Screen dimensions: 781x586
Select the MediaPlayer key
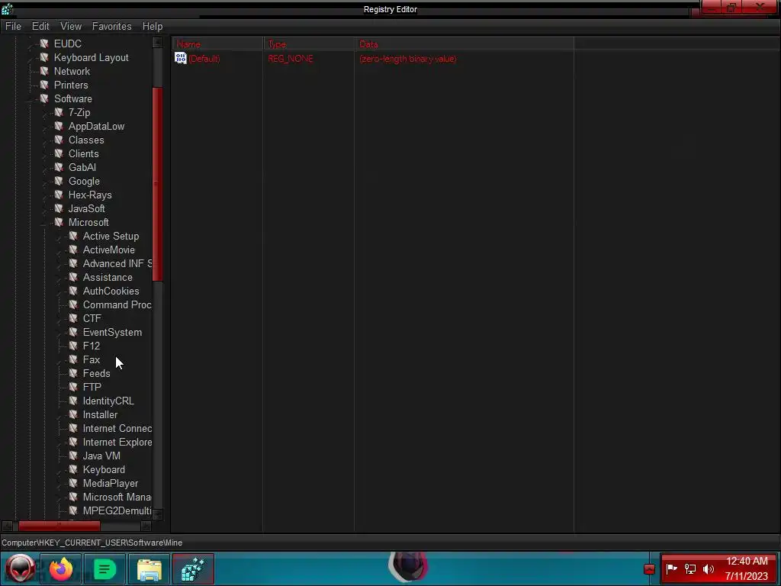tap(110, 483)
